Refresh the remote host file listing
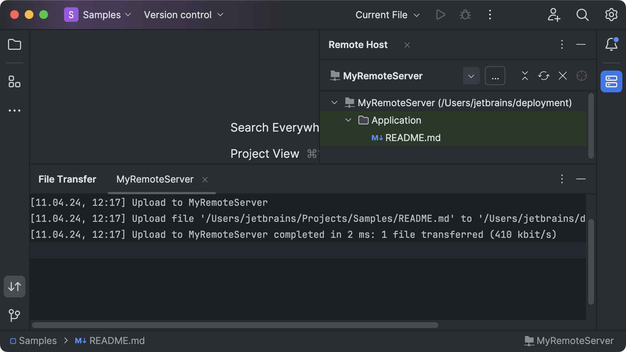Image resolution: width=626 pixels, height=352 pixels. point(543,76)
